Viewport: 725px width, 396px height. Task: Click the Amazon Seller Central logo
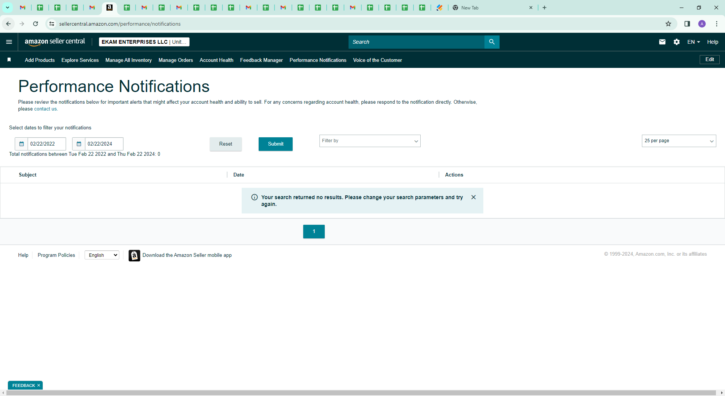tap(55, 42)
